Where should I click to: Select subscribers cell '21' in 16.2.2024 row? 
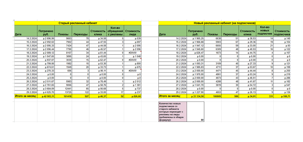(x=265, y=45)
